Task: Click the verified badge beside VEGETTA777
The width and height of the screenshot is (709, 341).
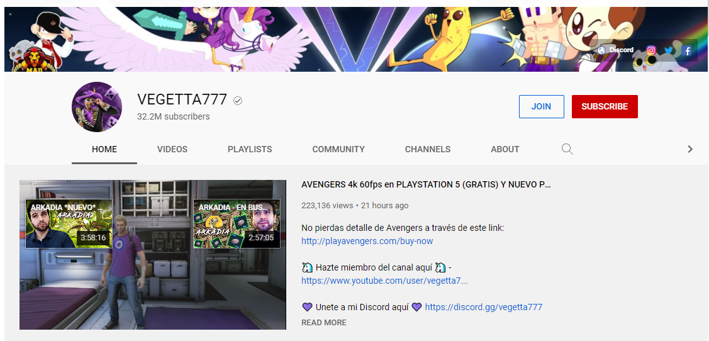Action: (238, 101)
